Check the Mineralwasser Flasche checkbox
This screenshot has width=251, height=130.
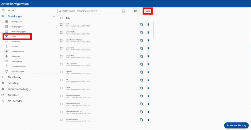tap(61, 112)
